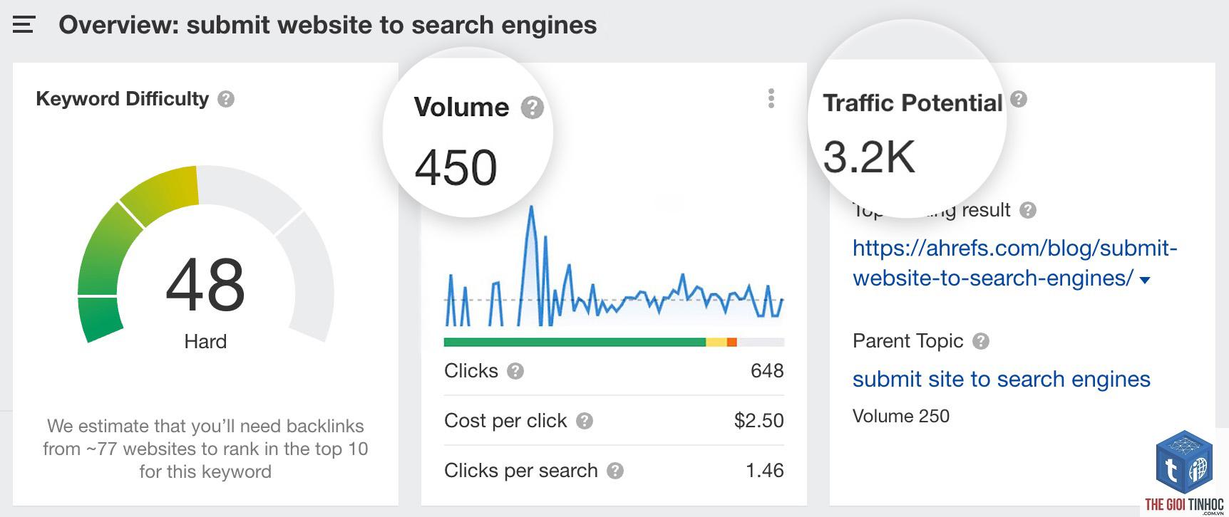This screenshot has width=1229, height=517.
Task: Select the Volume value 450
Action: [456, 168]
